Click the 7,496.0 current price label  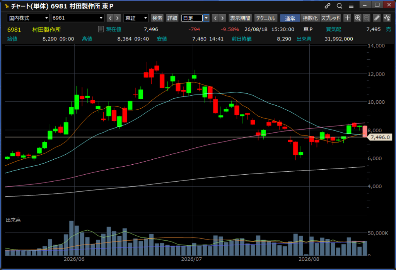point(380,137)
